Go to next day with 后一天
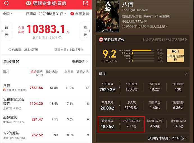The height and width of the screenshot is (143, 194). pyautogui.click(x=85, y=31)
